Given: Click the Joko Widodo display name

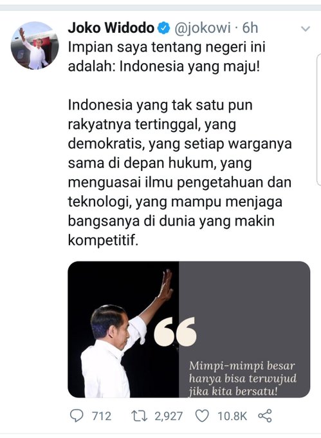Looking at the screenshot, I should 111,28.
